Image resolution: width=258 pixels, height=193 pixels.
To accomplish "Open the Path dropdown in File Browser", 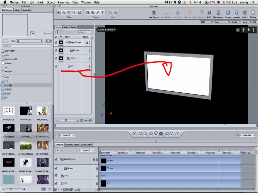I will [x=29, y=41].
